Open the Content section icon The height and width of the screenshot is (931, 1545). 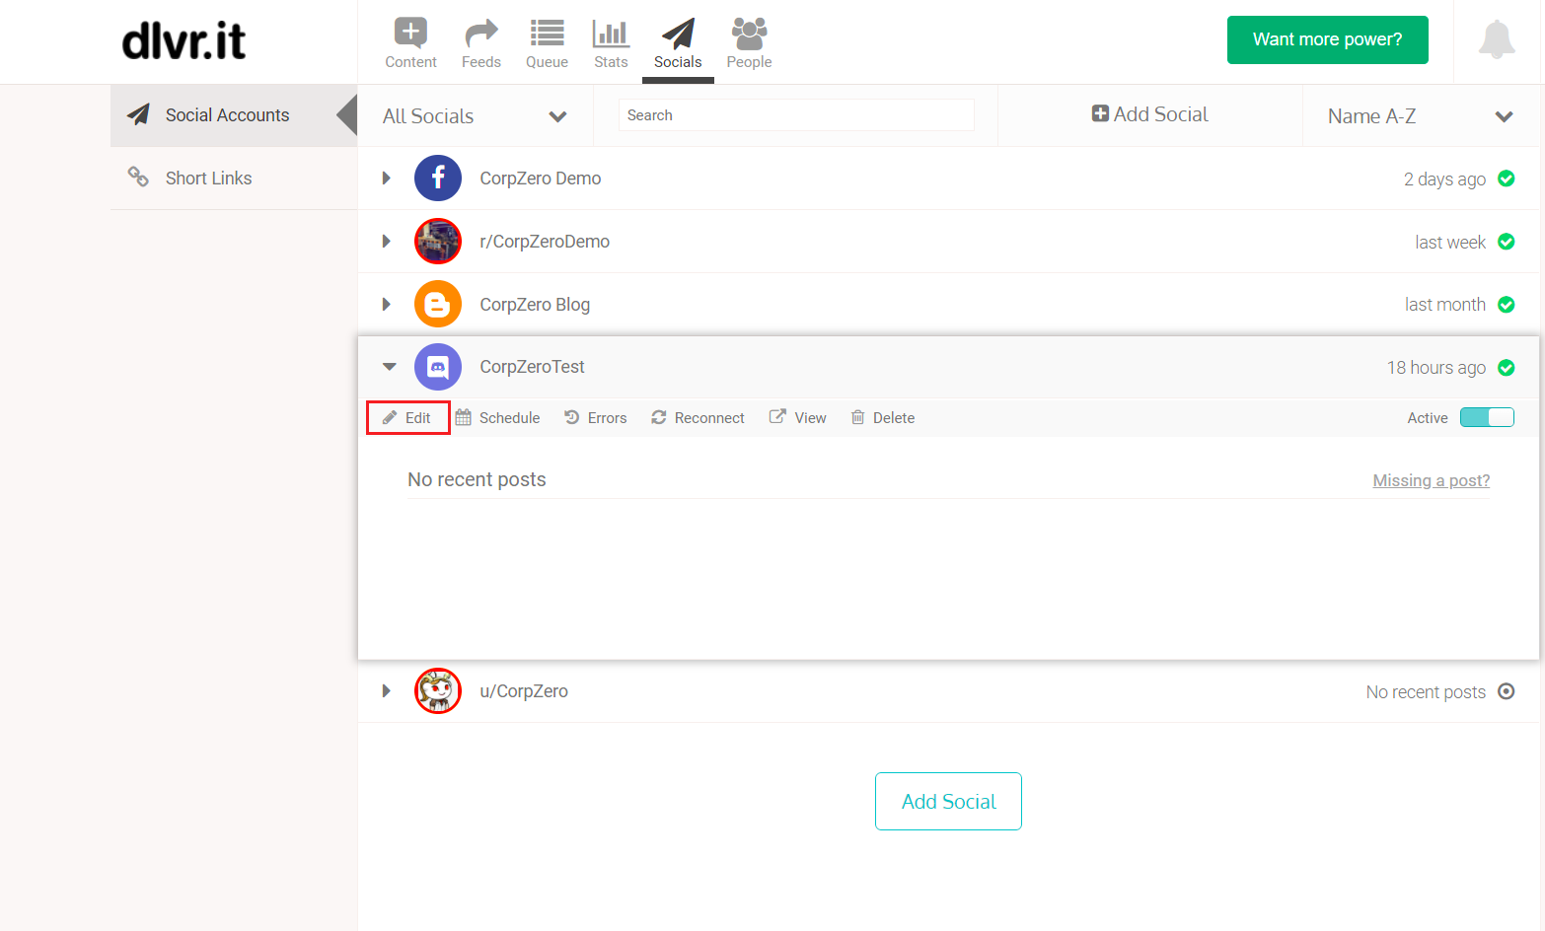pos(410,34)
